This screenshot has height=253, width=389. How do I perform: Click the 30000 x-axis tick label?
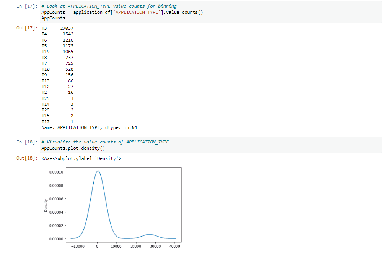coord(155,246)
